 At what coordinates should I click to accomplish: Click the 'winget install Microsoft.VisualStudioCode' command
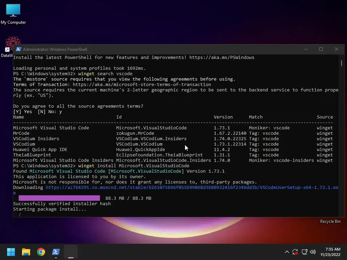coord(134,166)
